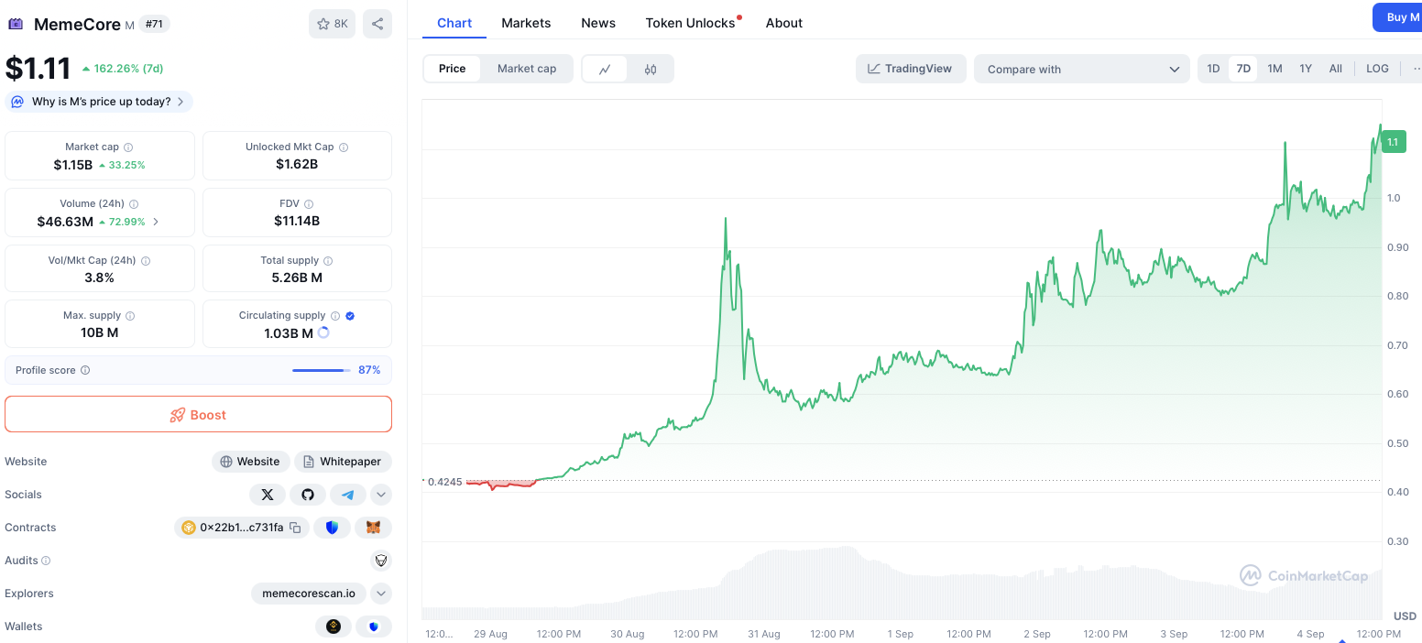Set chart range to All
The width and height of the screenshot is (1422, 643).
pyautogui.click(x=1336, y=69)
